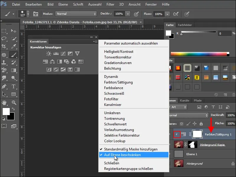The width and height of the screenshot is (236, 177).
Task: Switch to the Pfade tab
Action: (x=198, y=100)
